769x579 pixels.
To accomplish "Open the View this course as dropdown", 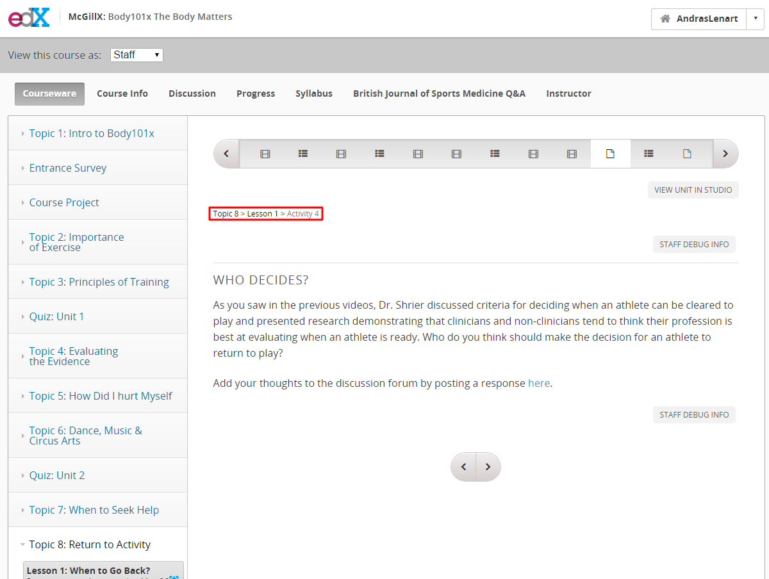I will pos(136,55).
